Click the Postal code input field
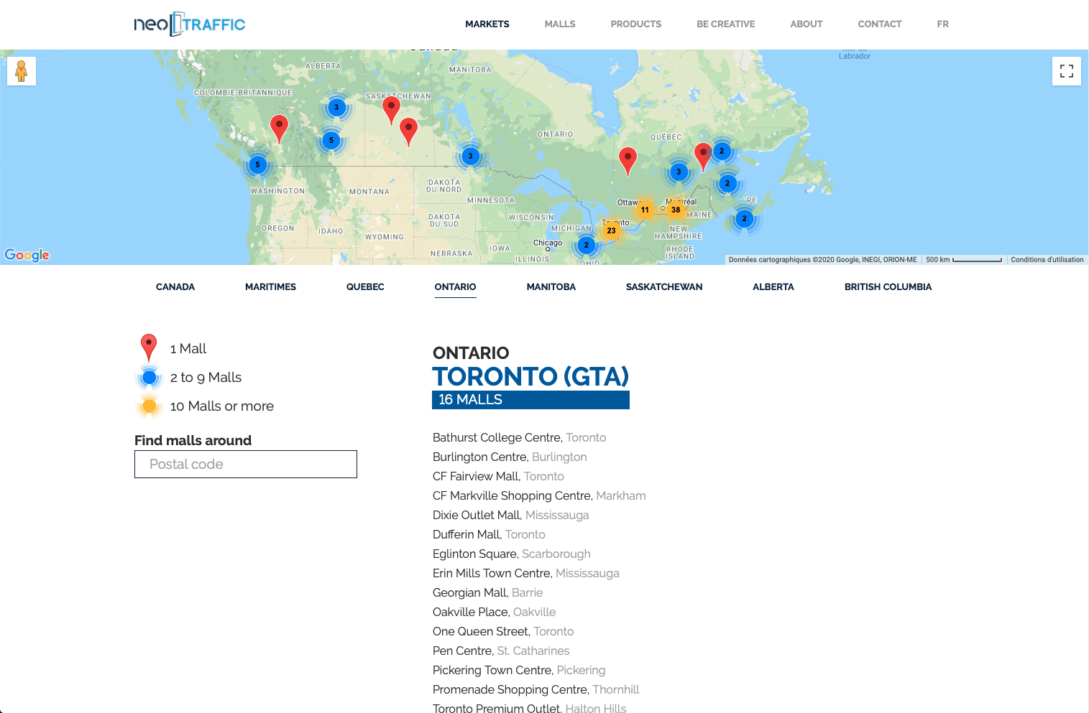The height and width of the screenshot is (713, 1089). tap(246, 465)
